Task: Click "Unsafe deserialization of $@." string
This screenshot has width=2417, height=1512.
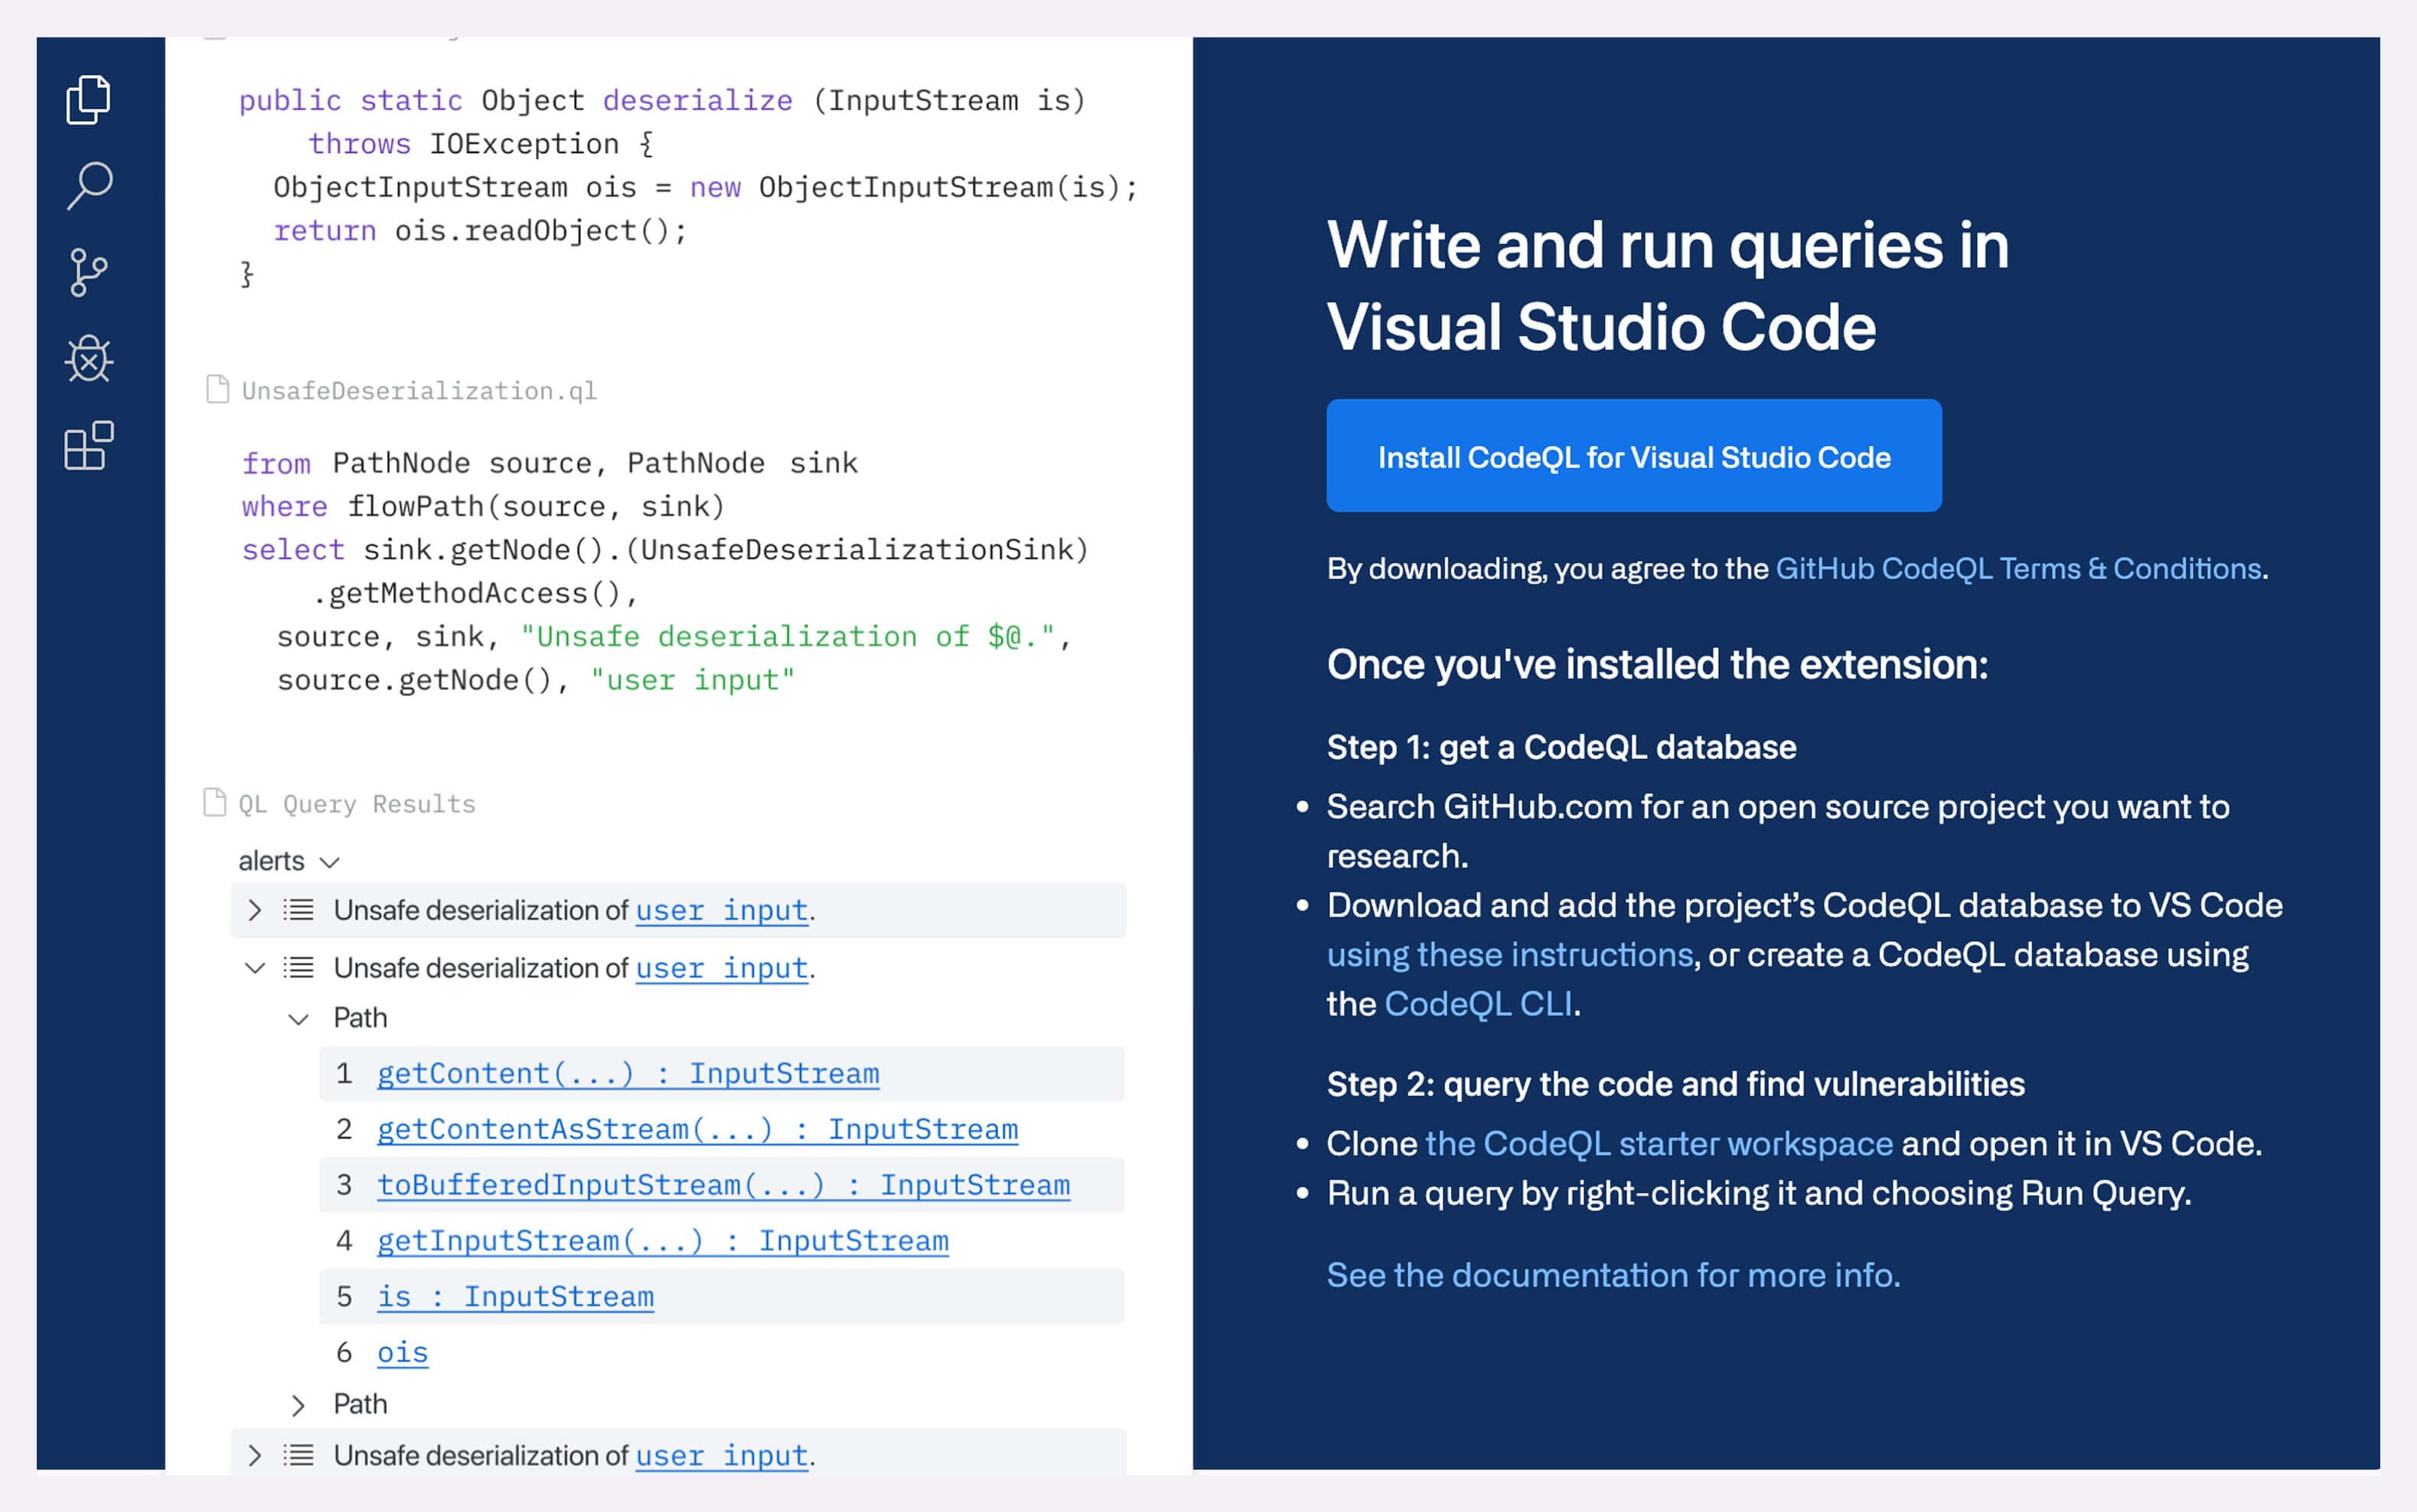Action: [x=787, y=636]
